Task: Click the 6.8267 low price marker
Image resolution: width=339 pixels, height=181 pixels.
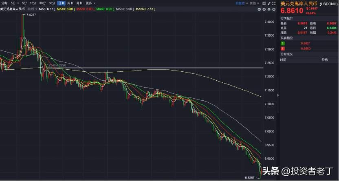Action: point(250,178)
